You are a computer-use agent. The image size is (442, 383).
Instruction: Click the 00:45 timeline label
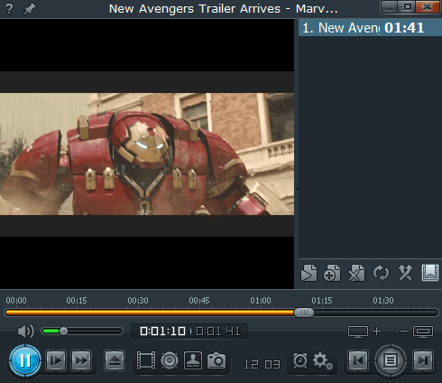click(x=199, y=301)
